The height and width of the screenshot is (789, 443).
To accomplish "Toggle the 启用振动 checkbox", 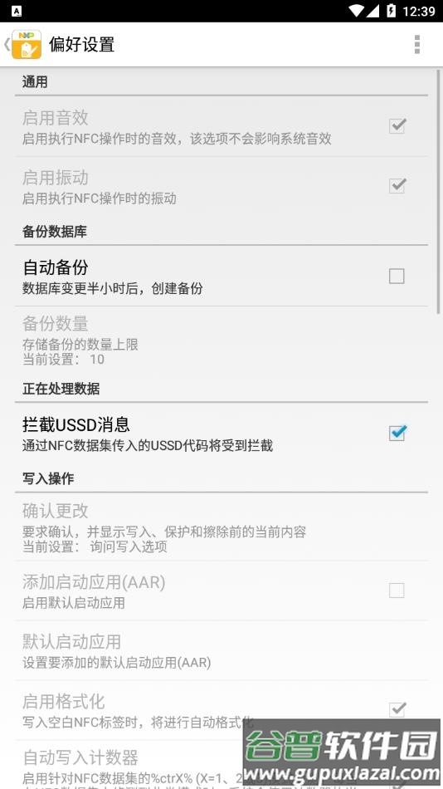I will point(397,186).
